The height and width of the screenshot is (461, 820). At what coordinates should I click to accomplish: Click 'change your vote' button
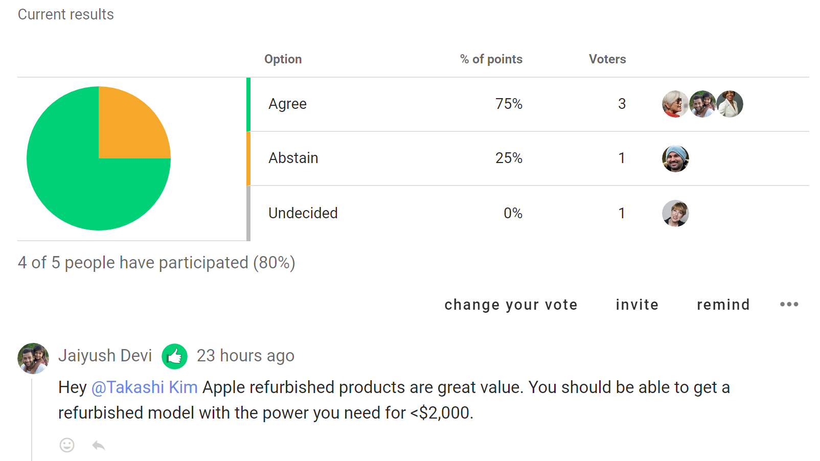pos(511,305)
